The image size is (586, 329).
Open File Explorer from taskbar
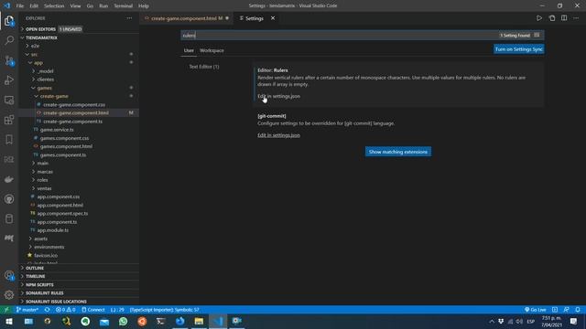click(x=199, y=321)
